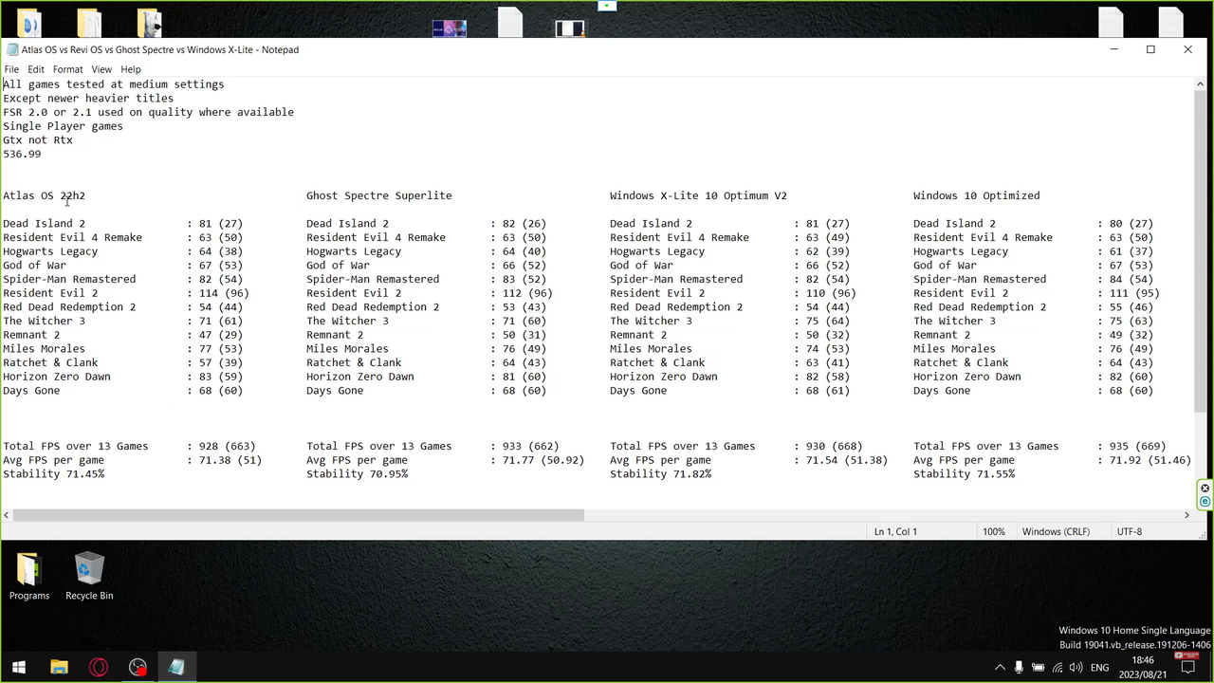This screenshot has height=683, width=1214.
Task: Click the line 'Single Player games'
Action: 63,126
